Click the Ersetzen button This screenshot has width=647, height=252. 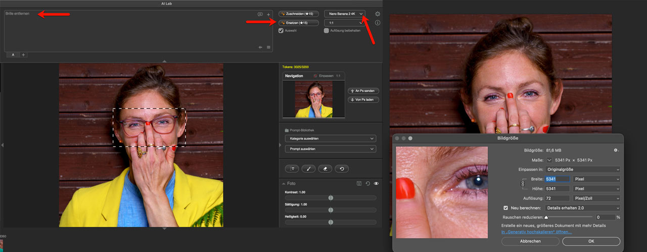point(298,23)
